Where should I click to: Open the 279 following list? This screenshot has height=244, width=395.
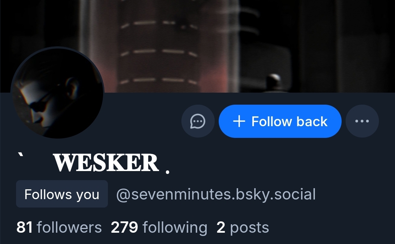pos(159,228)
